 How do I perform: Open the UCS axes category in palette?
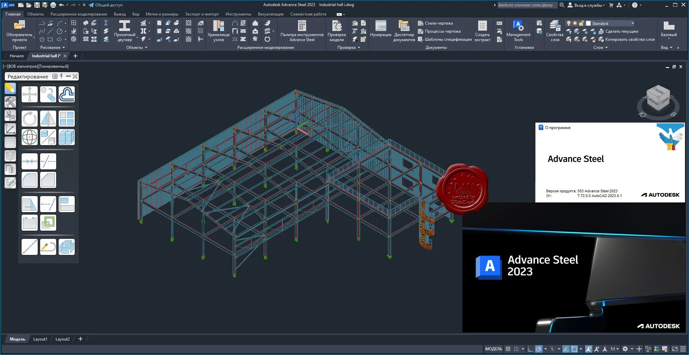tap(10, 129)
